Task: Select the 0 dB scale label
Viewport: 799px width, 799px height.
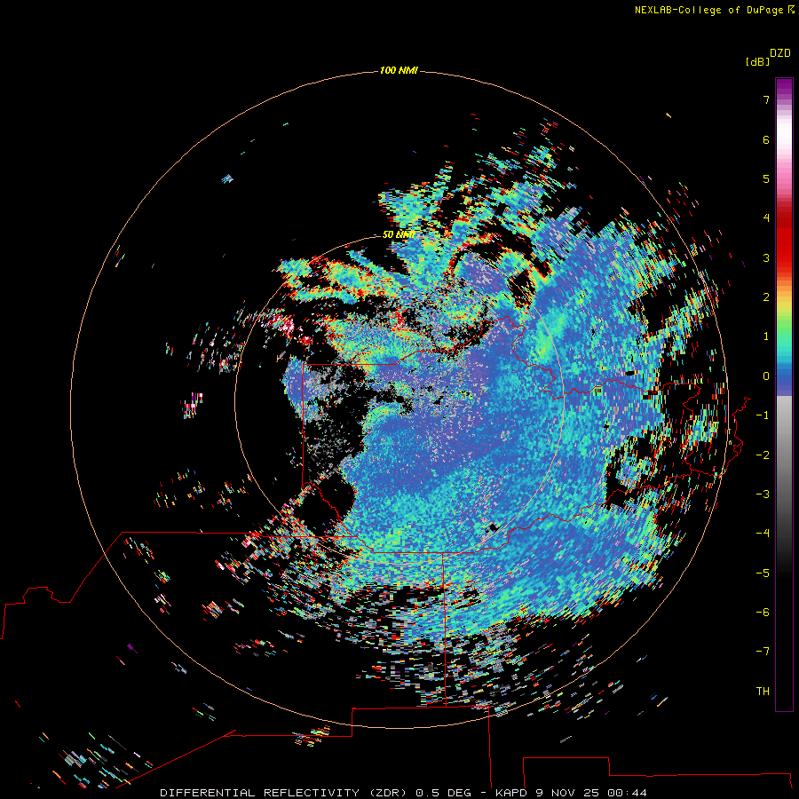Action: (766, 376)
